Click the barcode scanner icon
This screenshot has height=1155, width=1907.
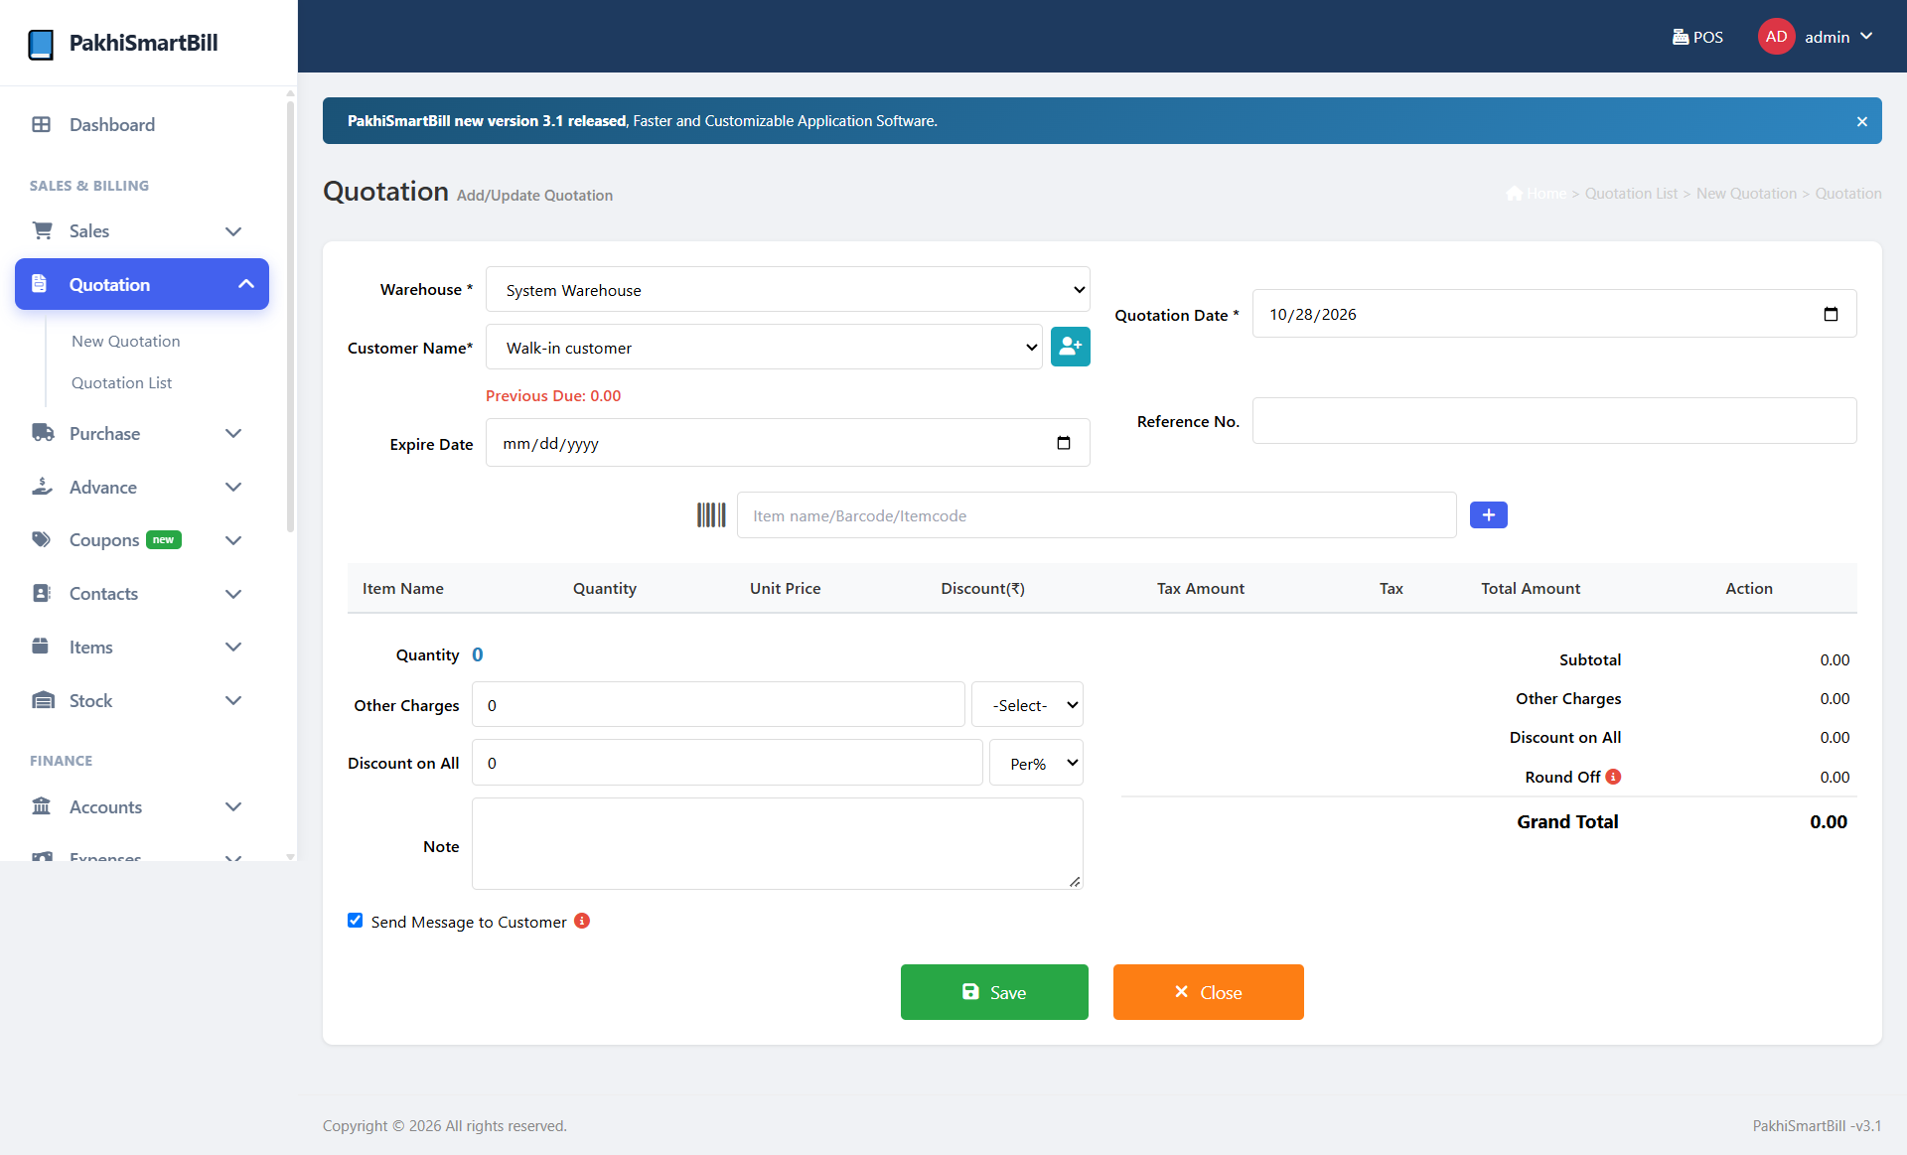[x=711, y=514]
